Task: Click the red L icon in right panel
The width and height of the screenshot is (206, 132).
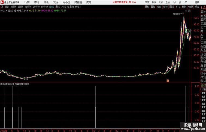Action: 202,8
